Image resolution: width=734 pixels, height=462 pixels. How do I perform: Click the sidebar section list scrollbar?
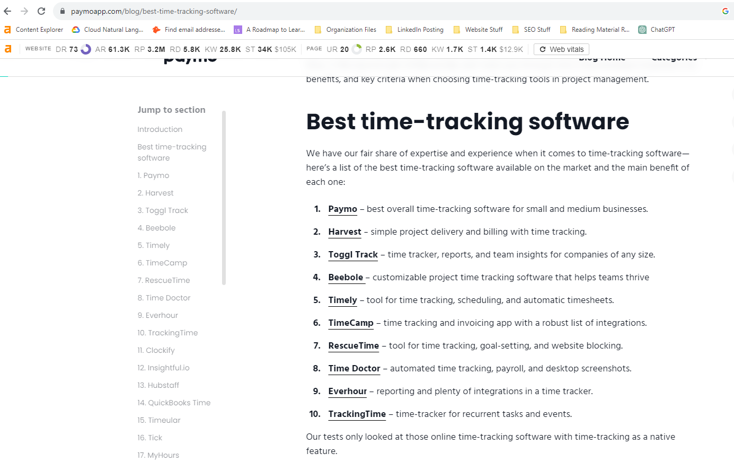[224, 198]
